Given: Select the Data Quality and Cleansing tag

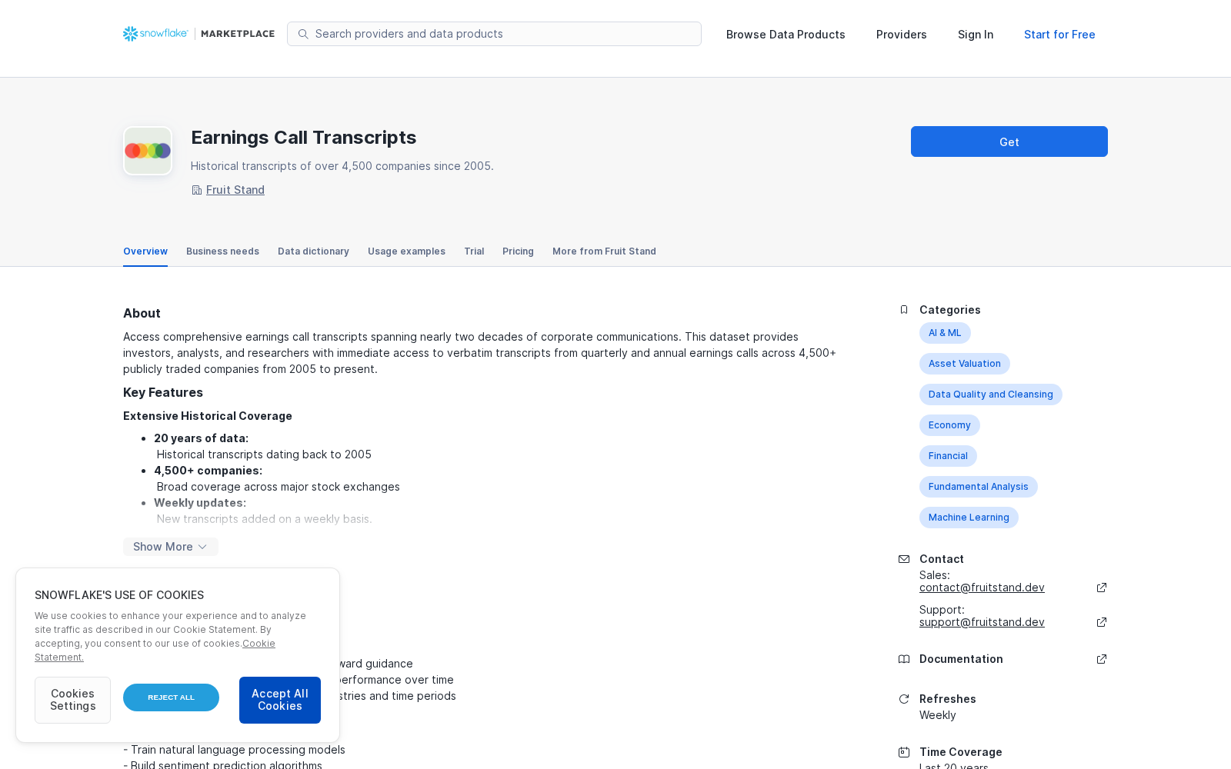Looking at the screenshot, I should 991,394.
